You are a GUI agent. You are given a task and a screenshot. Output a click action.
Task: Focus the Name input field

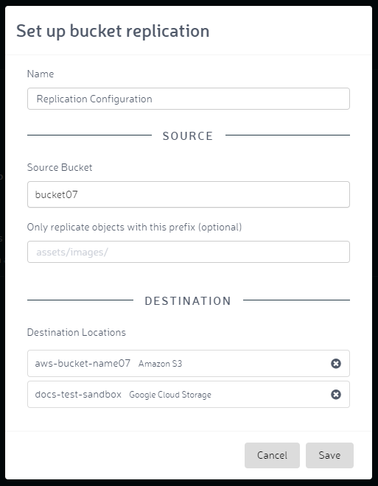[189, 99]
